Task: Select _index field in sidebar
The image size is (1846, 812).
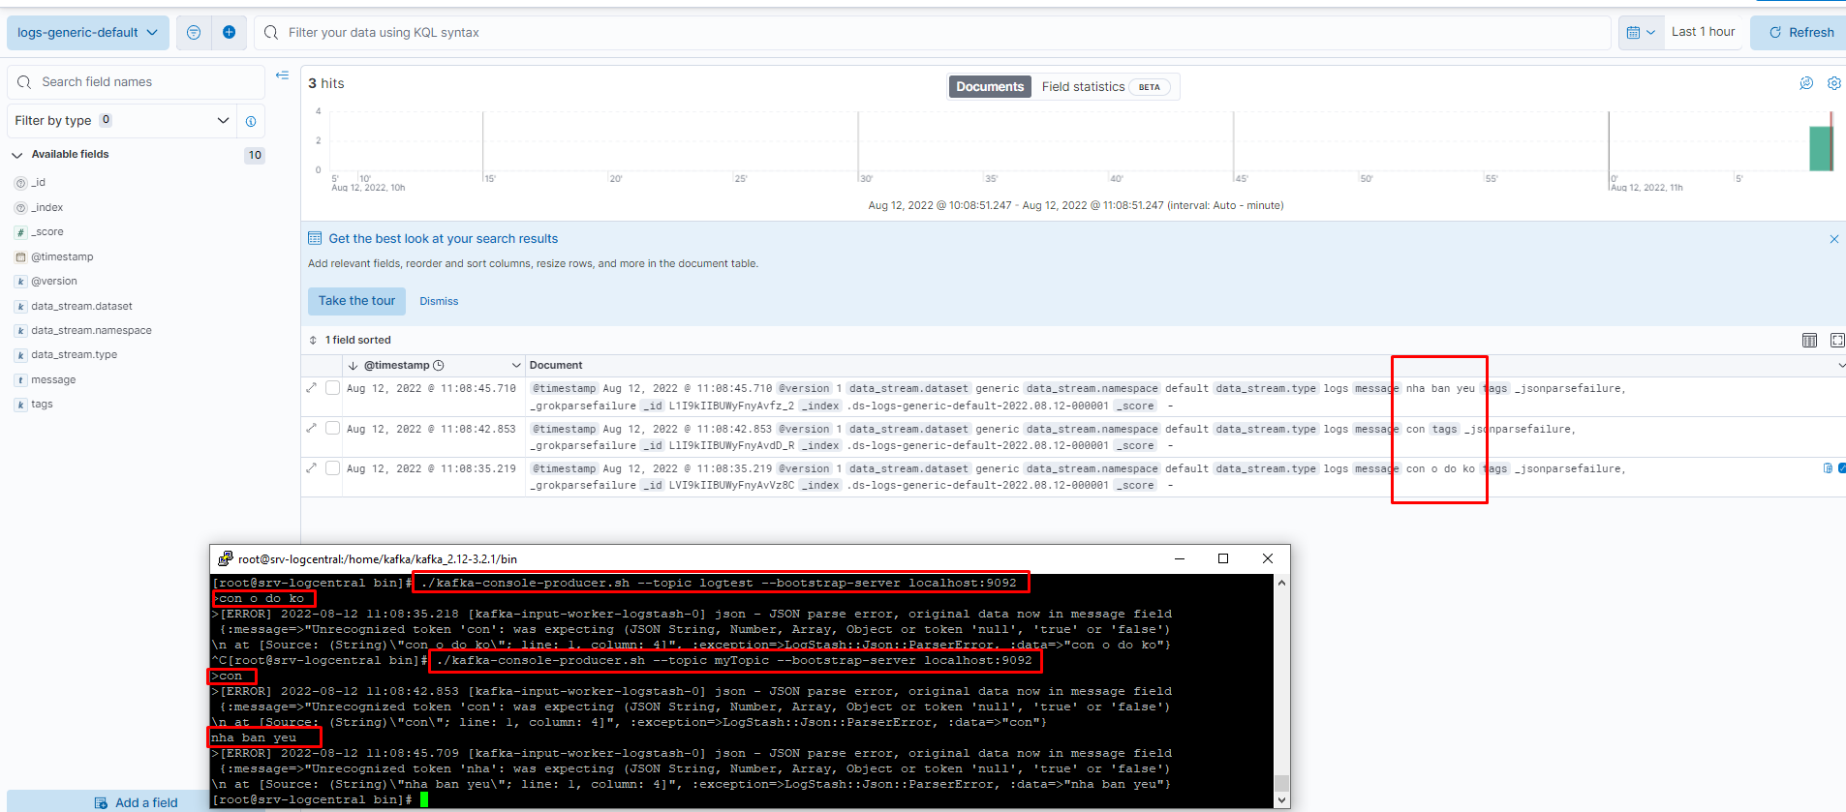Action: [46, 207]
